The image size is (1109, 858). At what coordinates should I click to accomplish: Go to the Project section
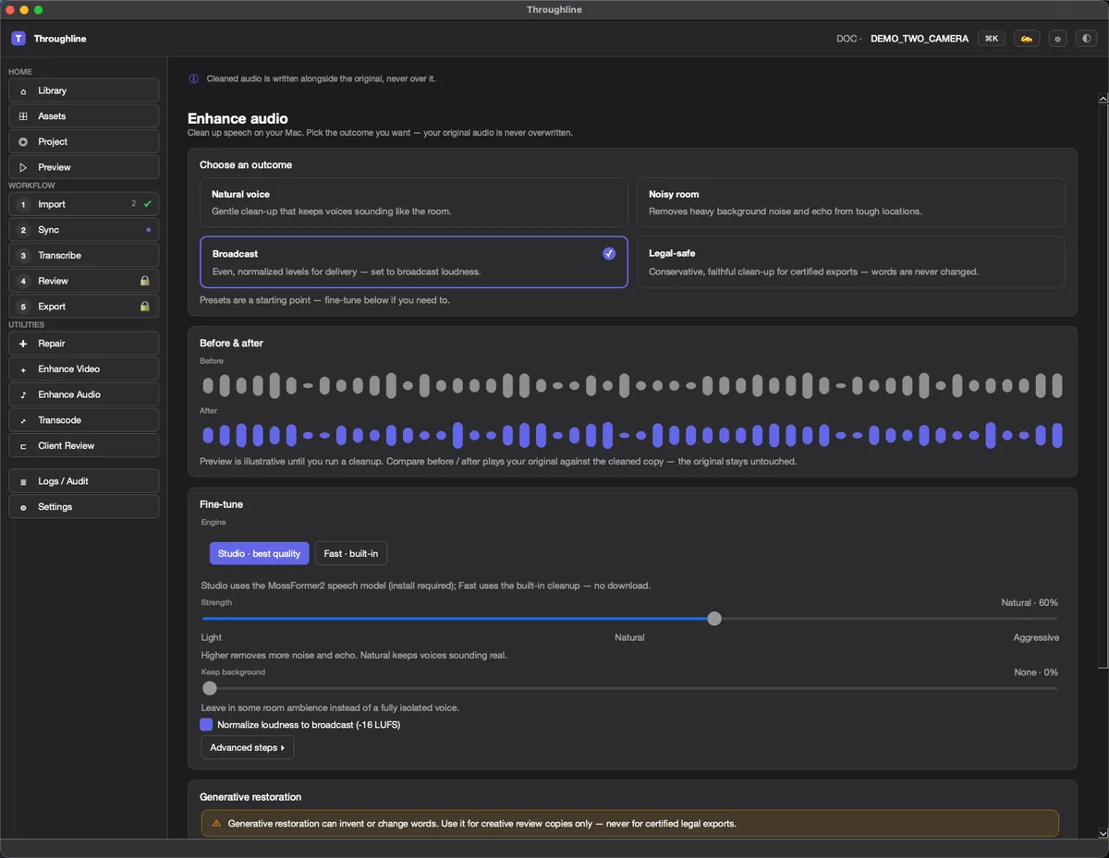coord(83,141)
